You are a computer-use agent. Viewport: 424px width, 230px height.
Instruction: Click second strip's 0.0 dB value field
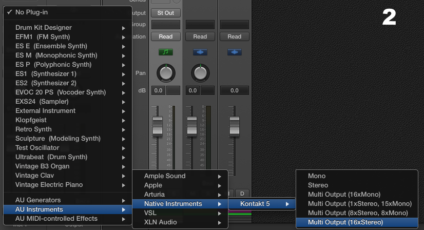[x=192, y=90]
